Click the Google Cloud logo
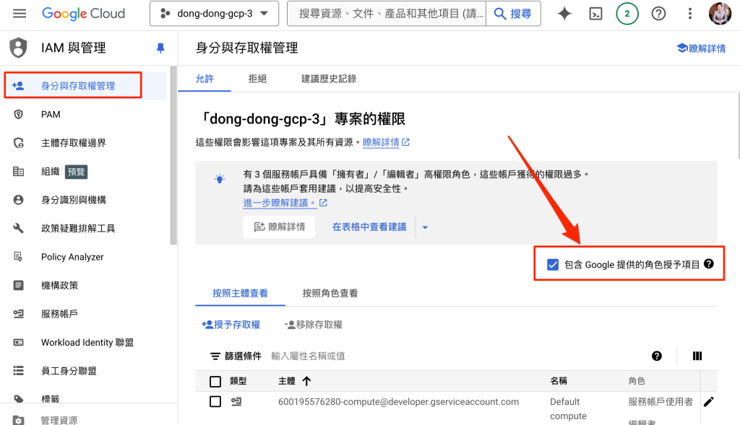740x425 pixels. point(84,14)
